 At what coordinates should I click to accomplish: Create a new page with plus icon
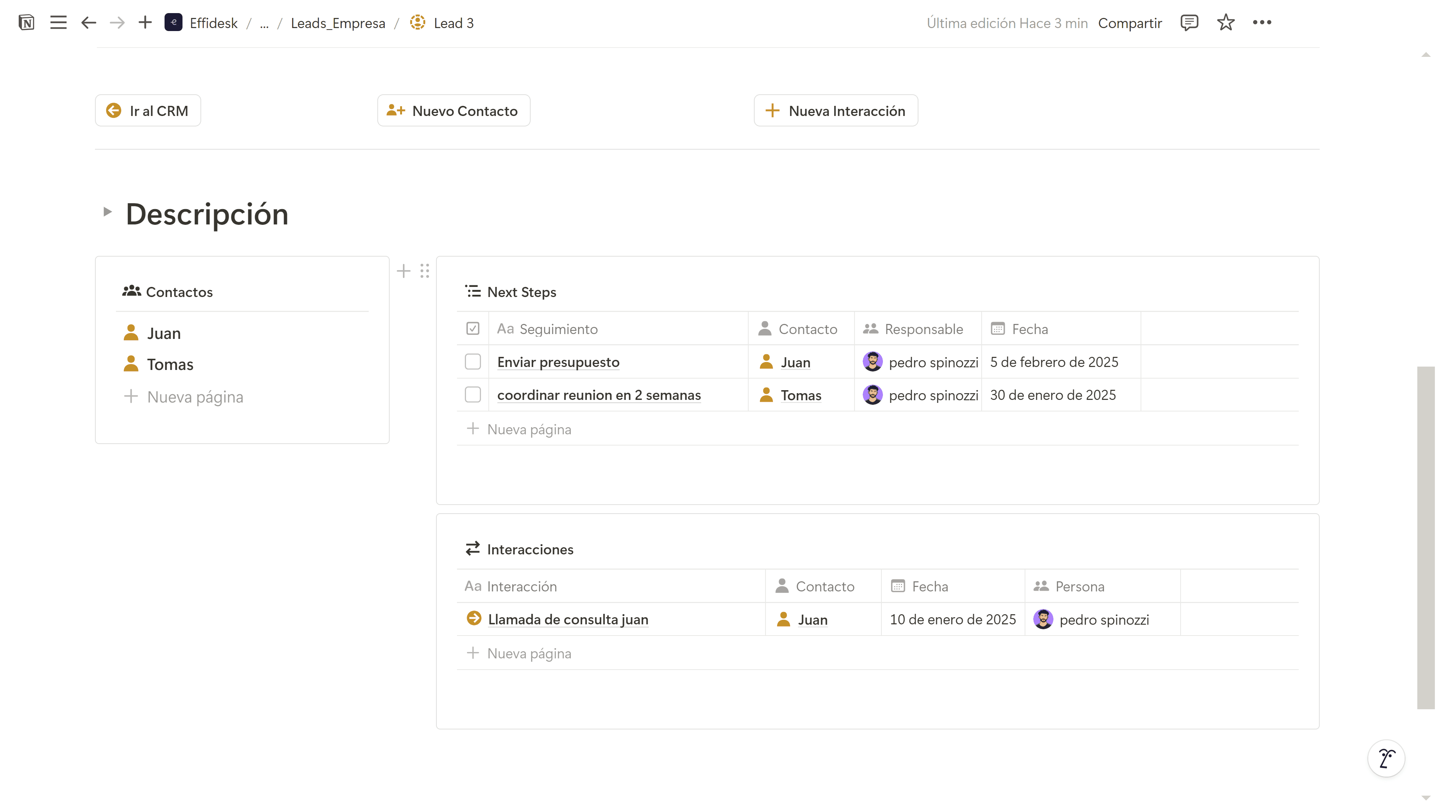[145, 23]
